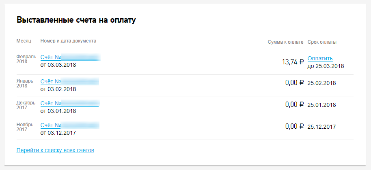The image size is (371, 170).
Task: Click the Месяц column header
Action: coord(24,41)
